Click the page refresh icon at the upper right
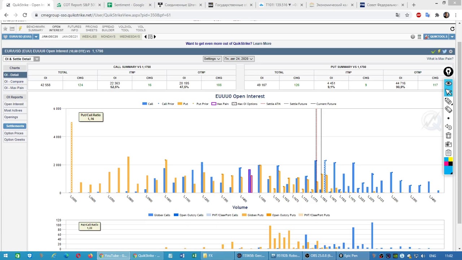The width and height of the screenshot is (462, 260). click(x=452, y=29)
